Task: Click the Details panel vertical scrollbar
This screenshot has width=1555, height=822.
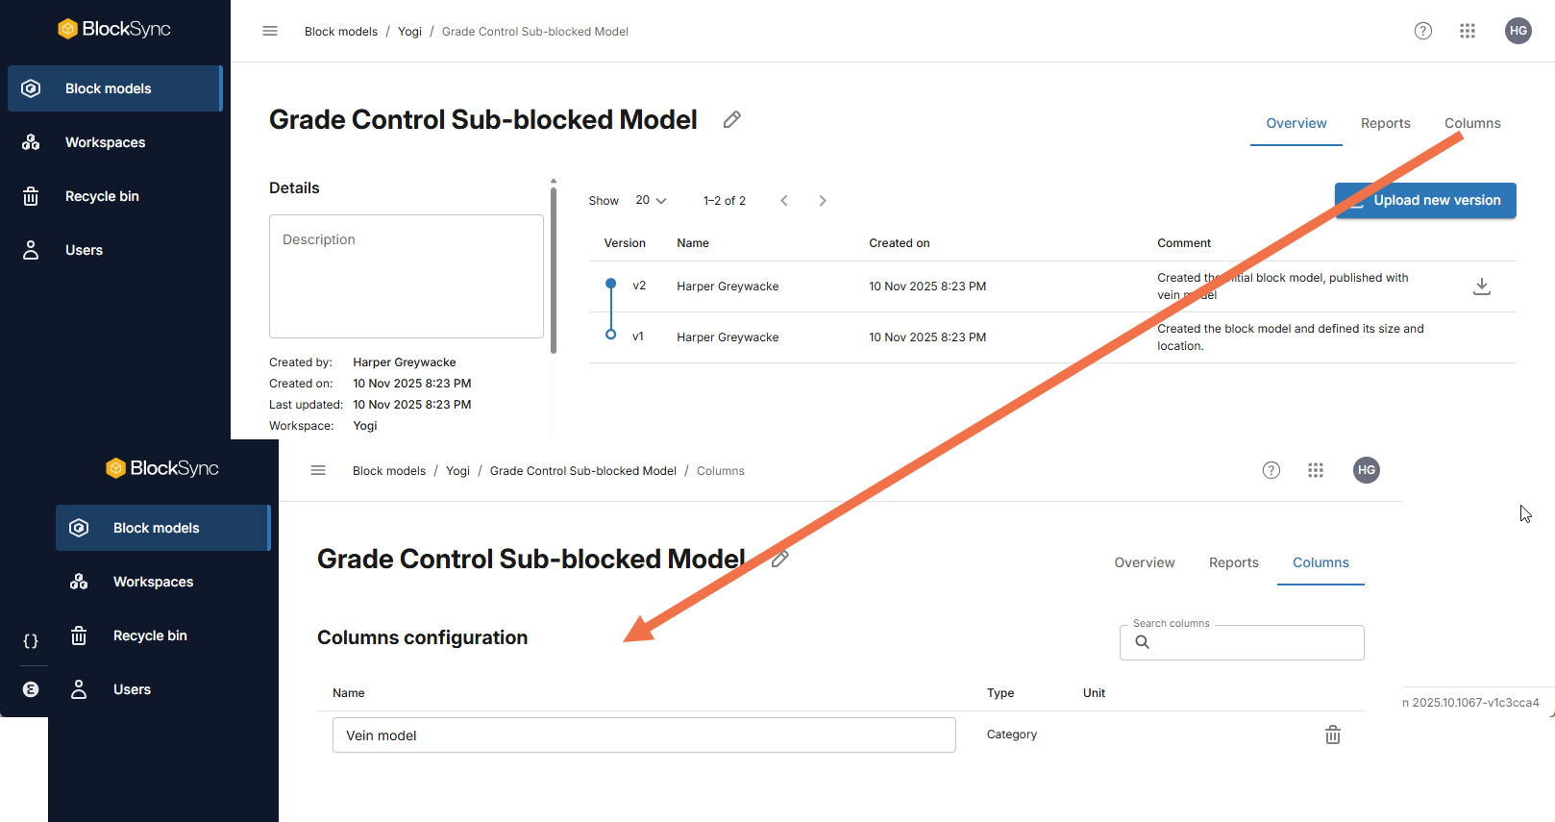Action: click(x=554, y=269)
